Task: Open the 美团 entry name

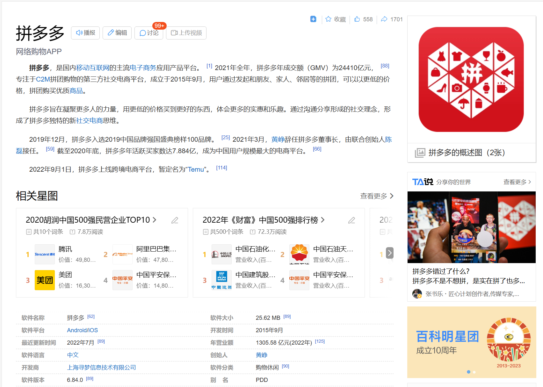Action: click(x=65, y=275)
